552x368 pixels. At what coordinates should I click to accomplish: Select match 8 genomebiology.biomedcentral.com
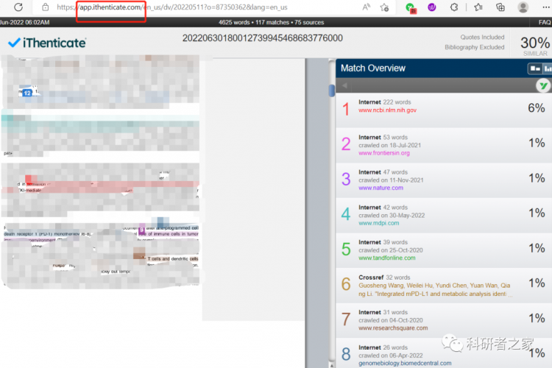tap(405, 363)
